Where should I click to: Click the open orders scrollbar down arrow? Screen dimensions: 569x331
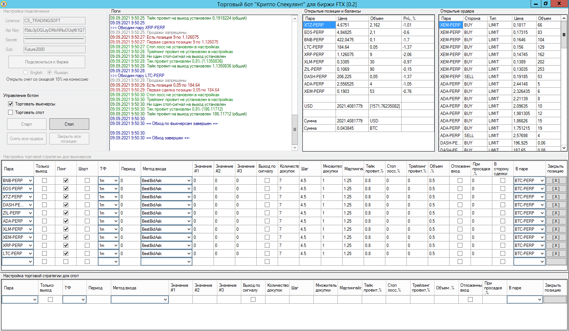pyautogui.click(x=564, y=148)
